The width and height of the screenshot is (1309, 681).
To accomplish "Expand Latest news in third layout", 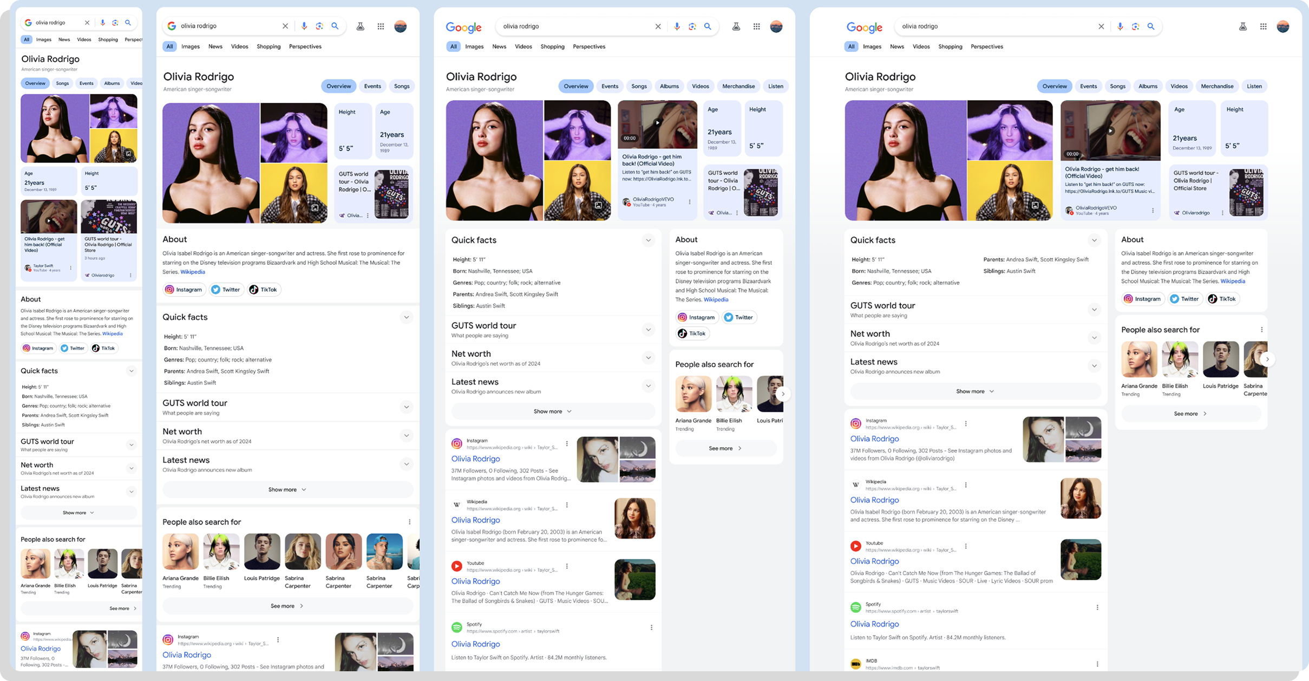I will coord(648,386).
